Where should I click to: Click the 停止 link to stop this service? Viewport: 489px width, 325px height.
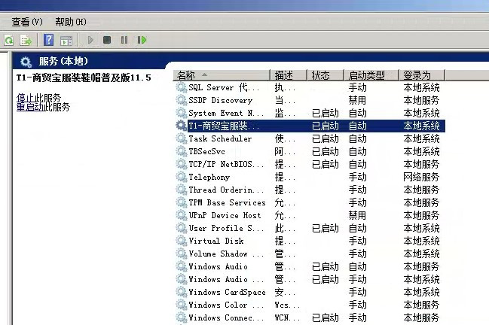coord(26,98)
